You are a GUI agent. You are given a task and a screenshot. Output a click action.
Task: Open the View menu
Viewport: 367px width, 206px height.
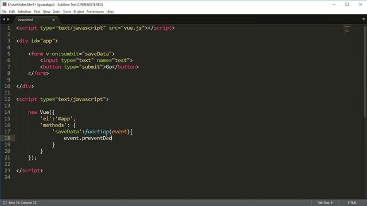pyautogui.click(x=46, y=11)
